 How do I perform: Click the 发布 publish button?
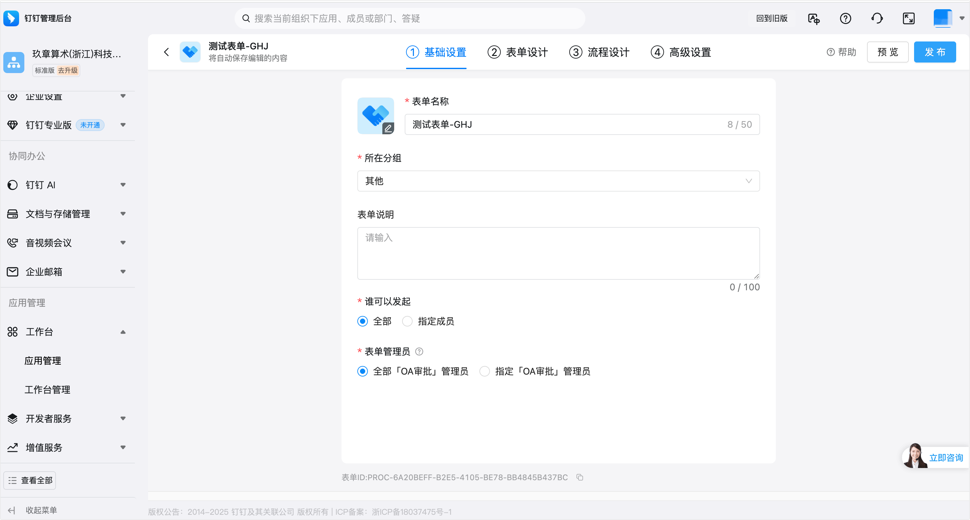934,52
